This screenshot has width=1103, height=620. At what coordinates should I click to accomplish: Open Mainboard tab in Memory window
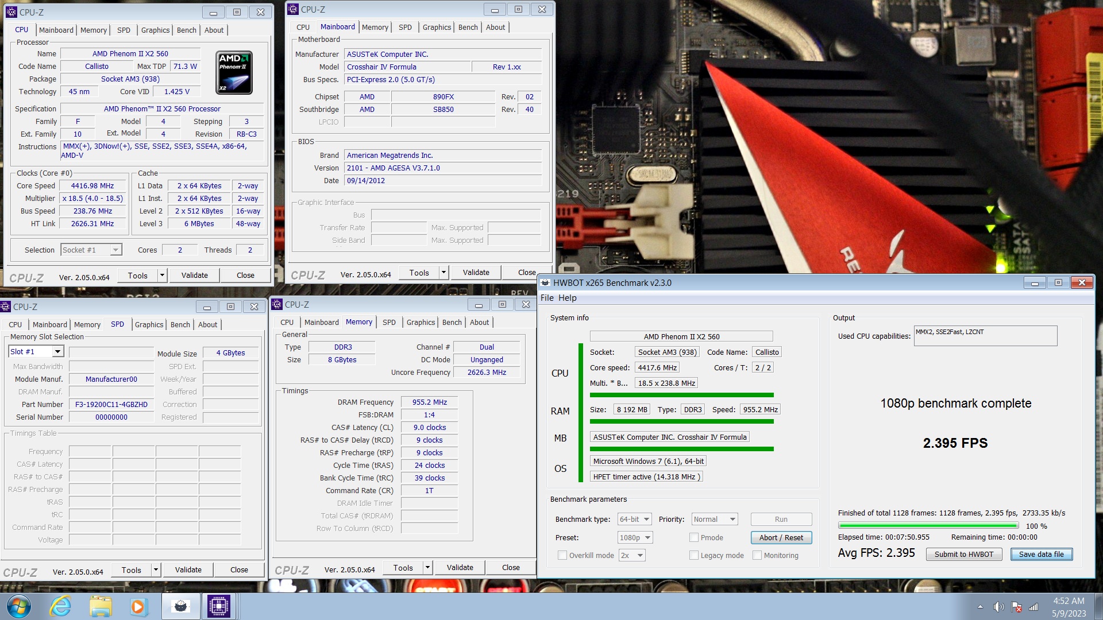321,322
